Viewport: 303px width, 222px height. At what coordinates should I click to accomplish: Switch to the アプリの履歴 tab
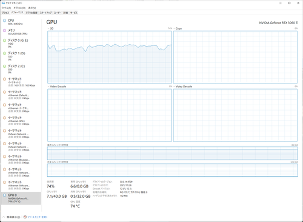pyautogui.click(x=32, y=13)
